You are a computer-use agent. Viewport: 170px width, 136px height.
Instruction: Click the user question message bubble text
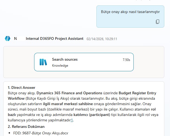tap(130, 12)
